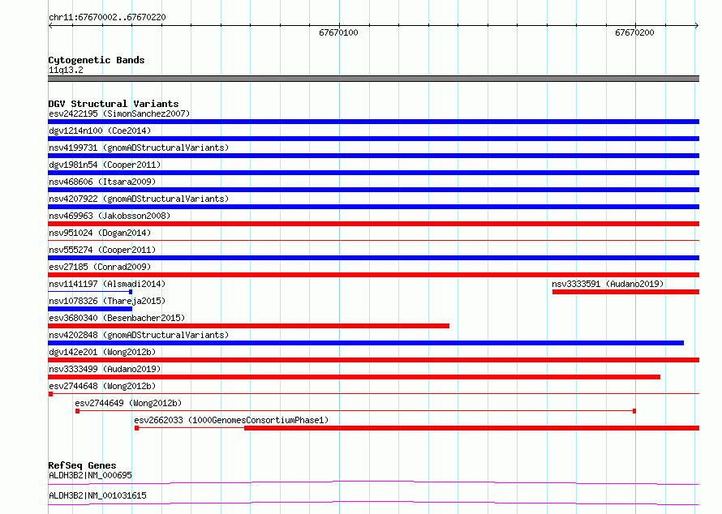Select ALDH3B2|NM_001031615 gene label
This screenshot has height=514, width=722.
tap(97, 495)
